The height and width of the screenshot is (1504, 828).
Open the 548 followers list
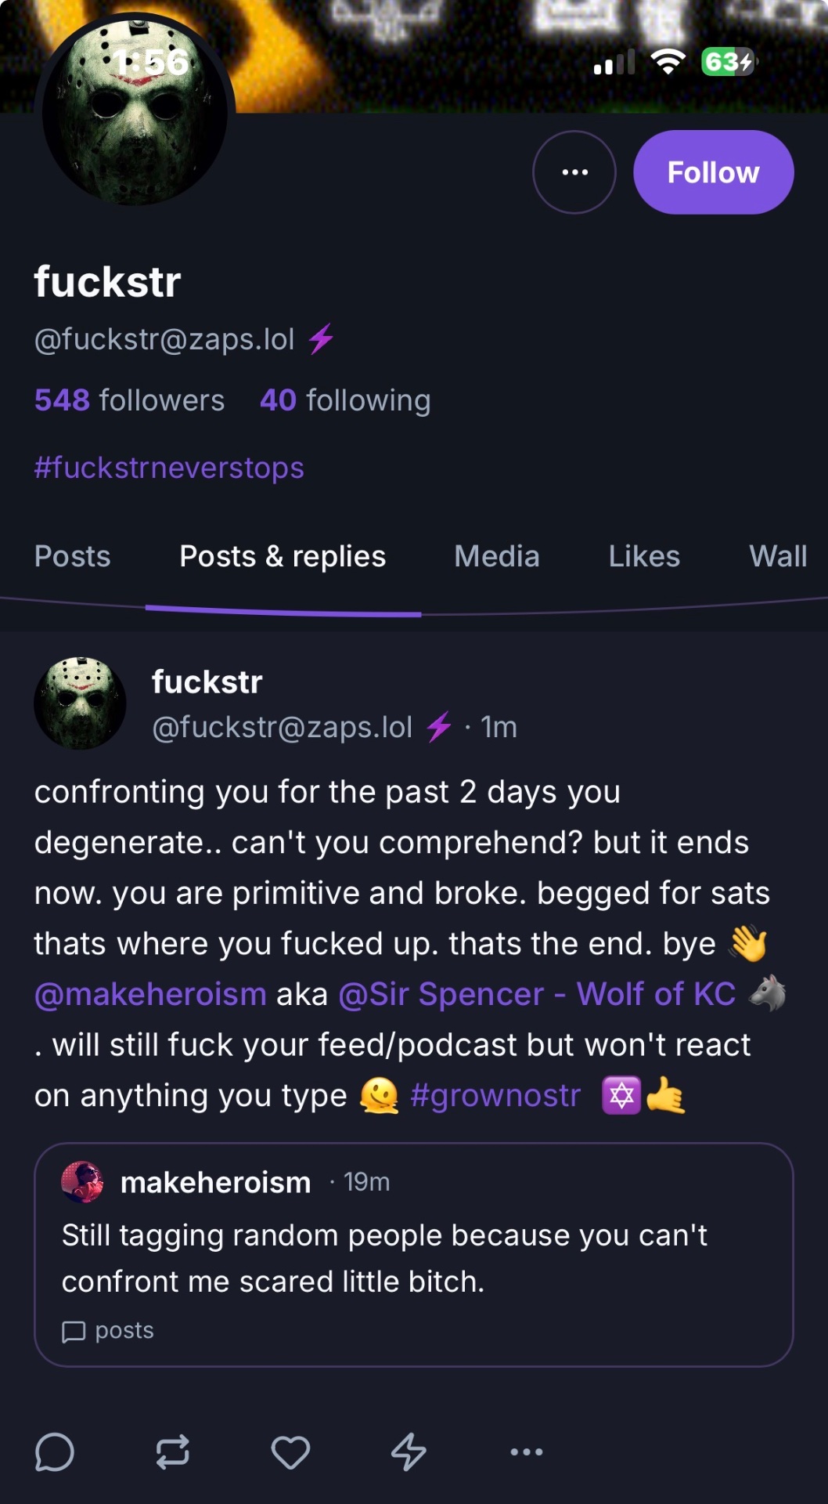coord(130,400)
